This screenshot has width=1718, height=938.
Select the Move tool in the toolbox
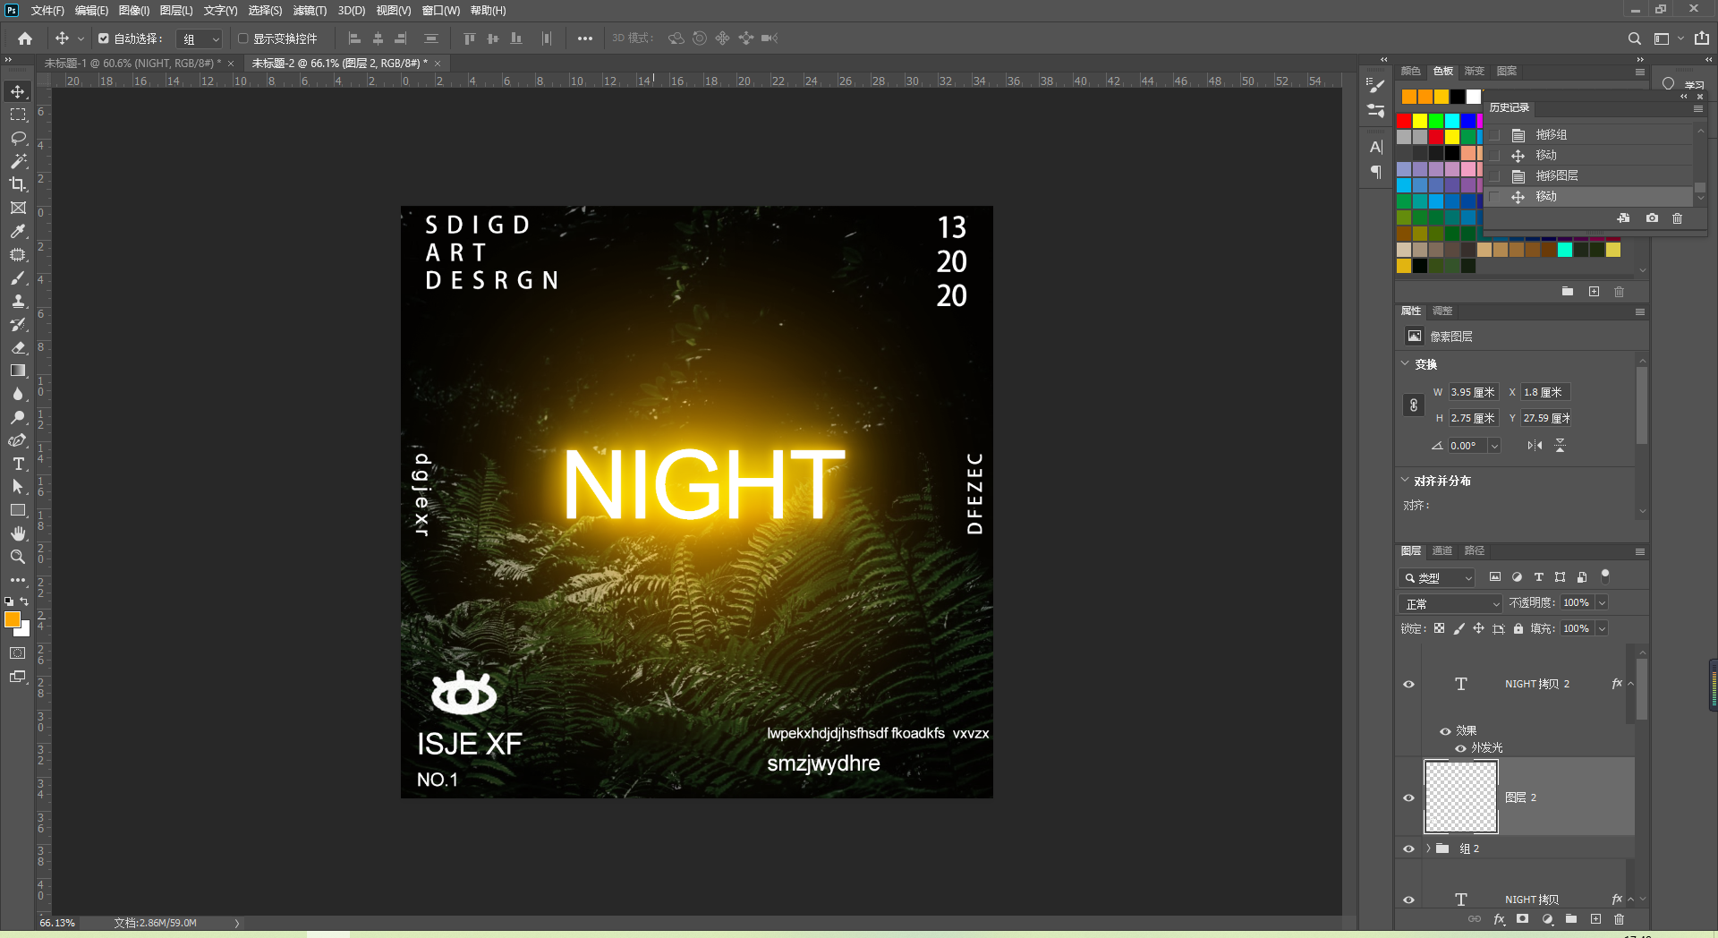(18, 91)
